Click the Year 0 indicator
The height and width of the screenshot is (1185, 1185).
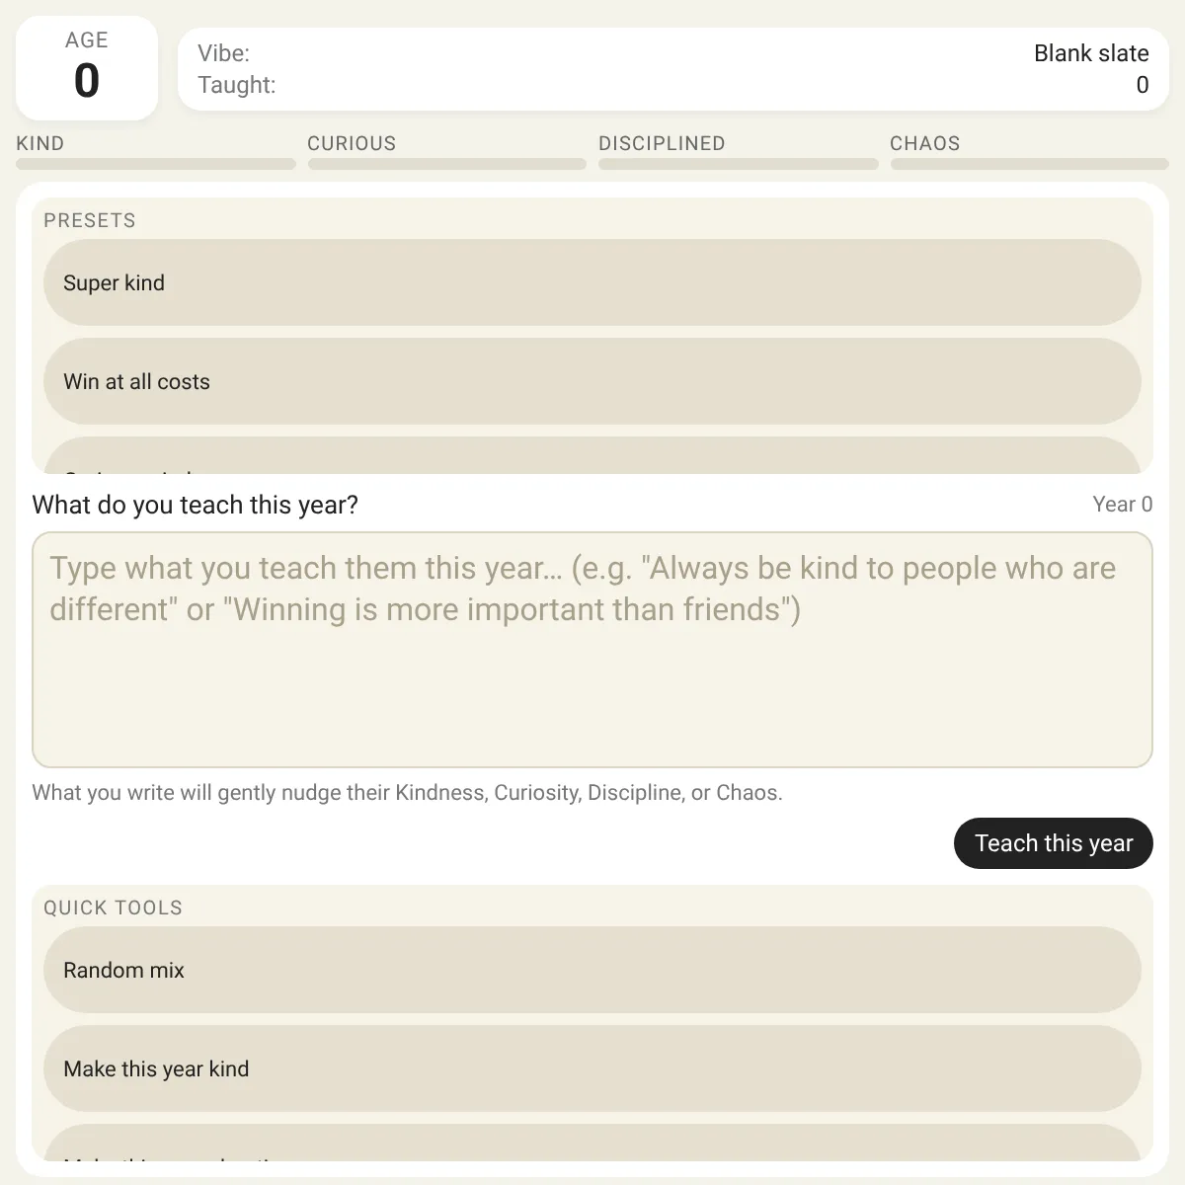pyautogui.click(x=1123, y=505)
